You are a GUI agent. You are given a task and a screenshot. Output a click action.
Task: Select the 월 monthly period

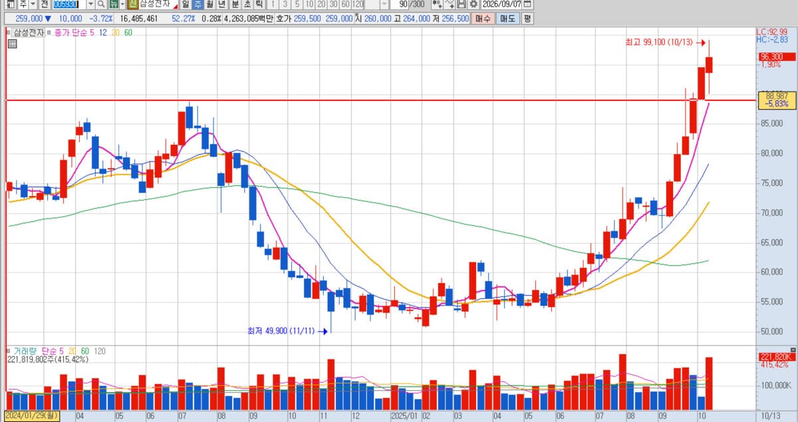coord(209,5)
